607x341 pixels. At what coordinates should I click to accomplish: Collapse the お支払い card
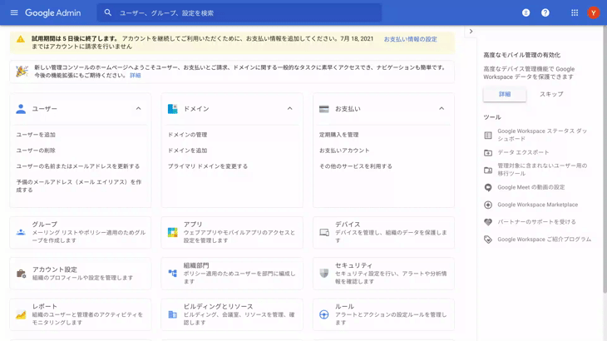(442, 109)
